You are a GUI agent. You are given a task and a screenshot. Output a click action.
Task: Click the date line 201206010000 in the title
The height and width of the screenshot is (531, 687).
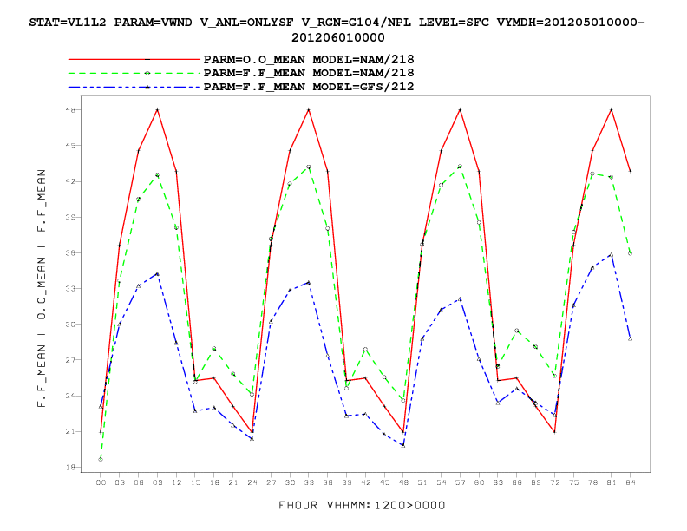click(x=337, y=37)
